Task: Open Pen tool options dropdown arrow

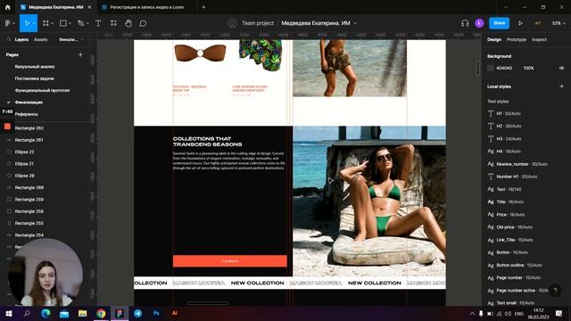Action: pos(87,23)
